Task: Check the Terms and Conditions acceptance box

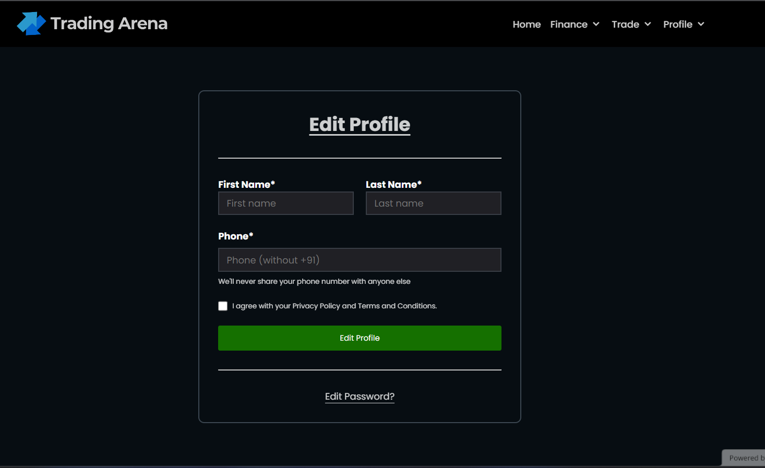Action: pyautogui.click(x=223, y=306)
